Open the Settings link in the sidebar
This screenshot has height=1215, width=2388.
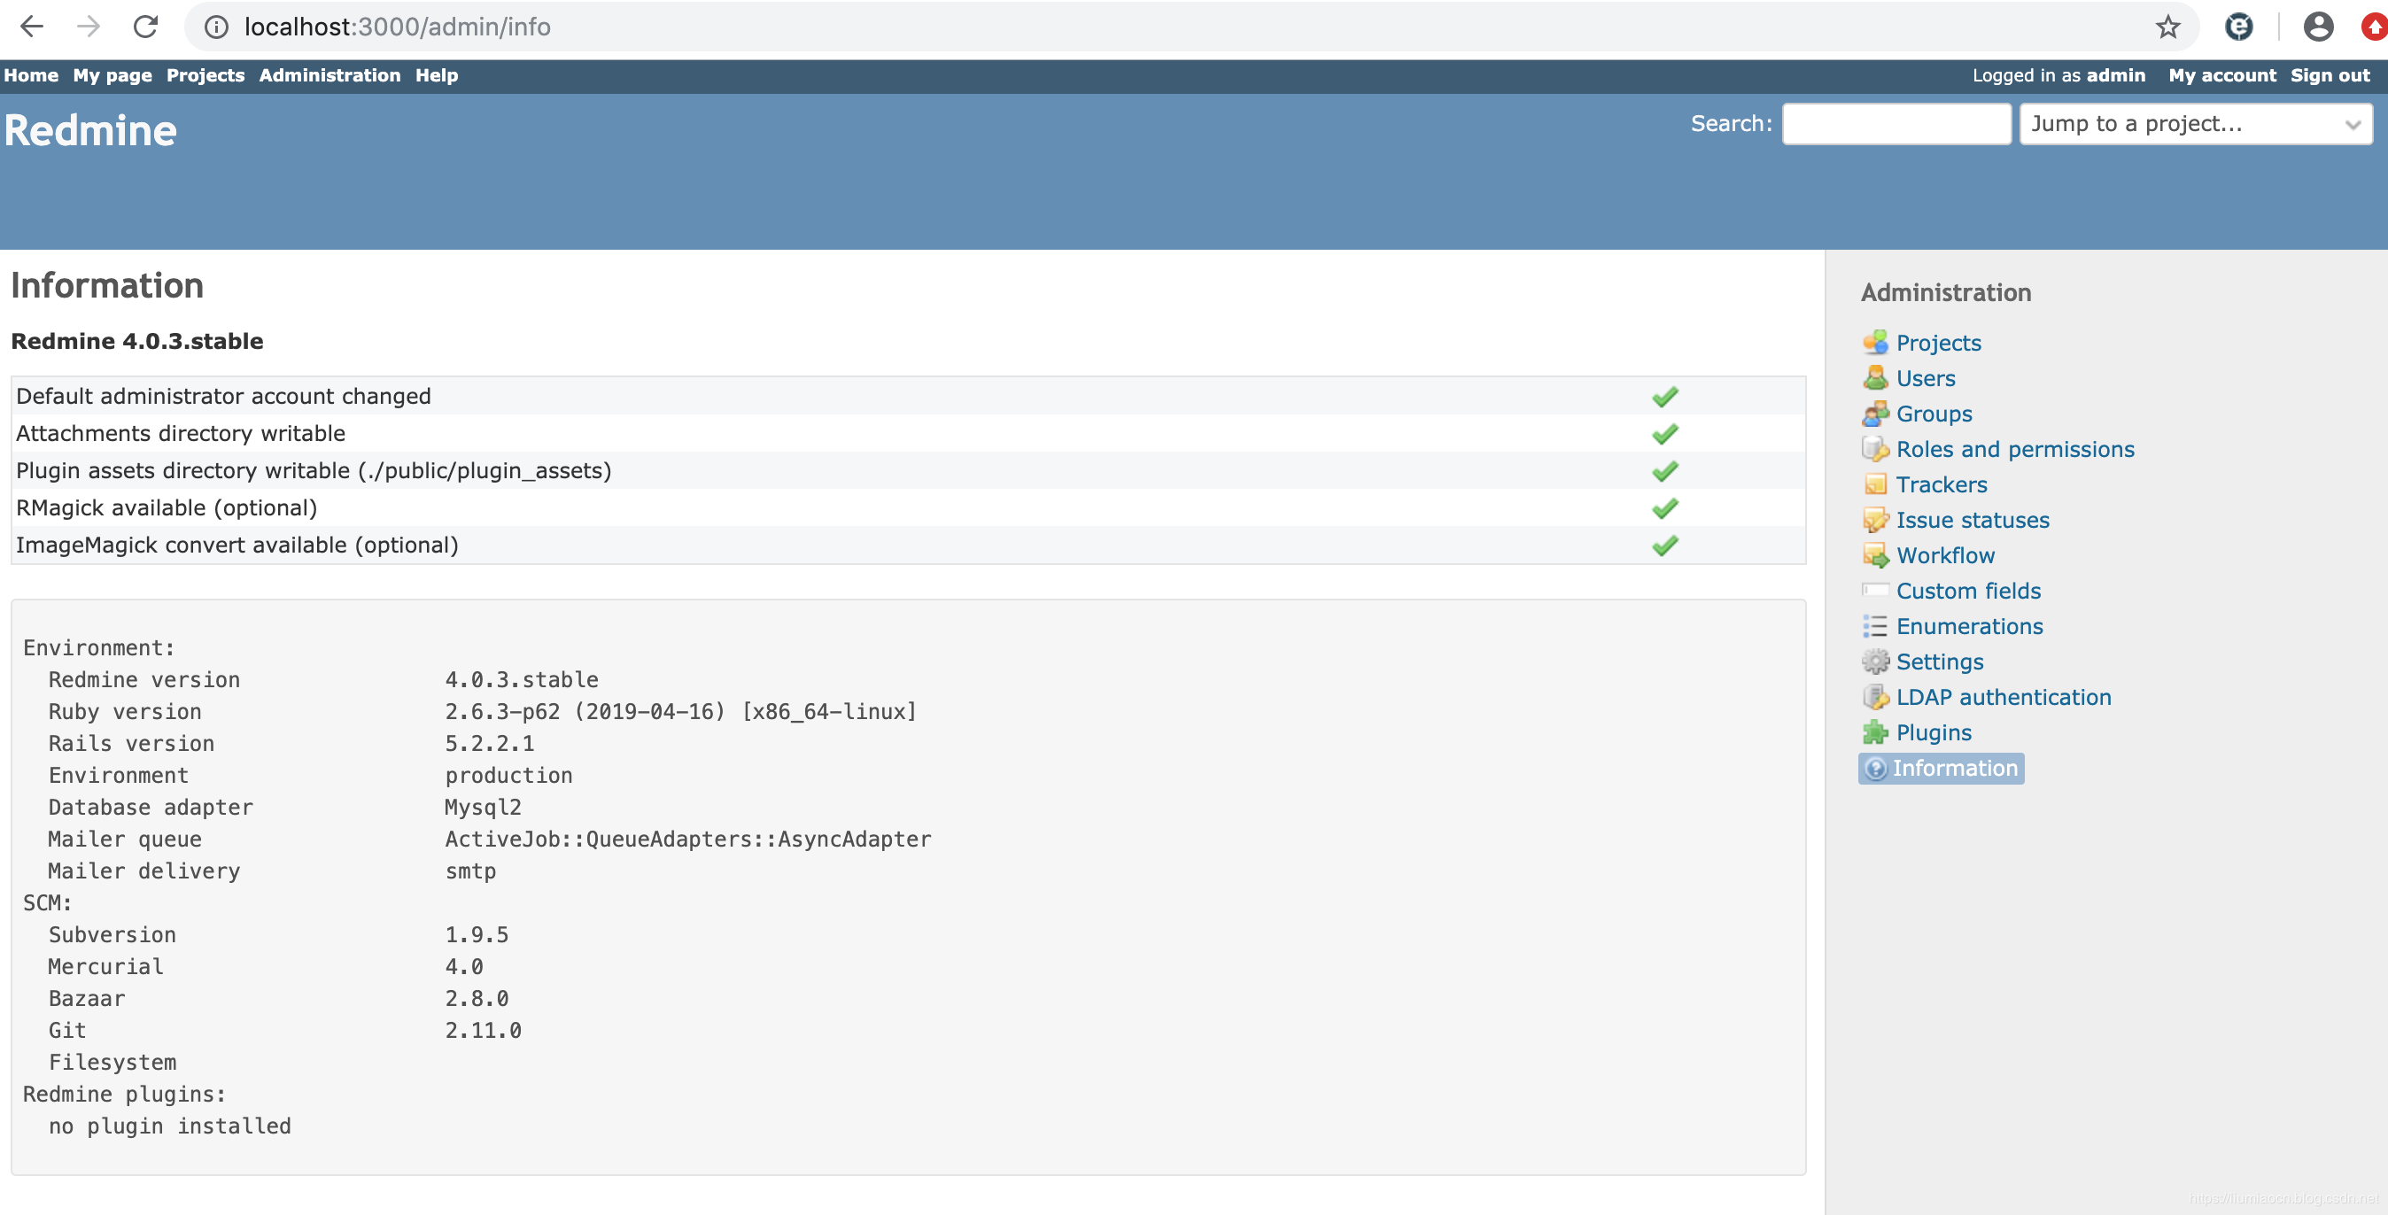pos(1939,662)
